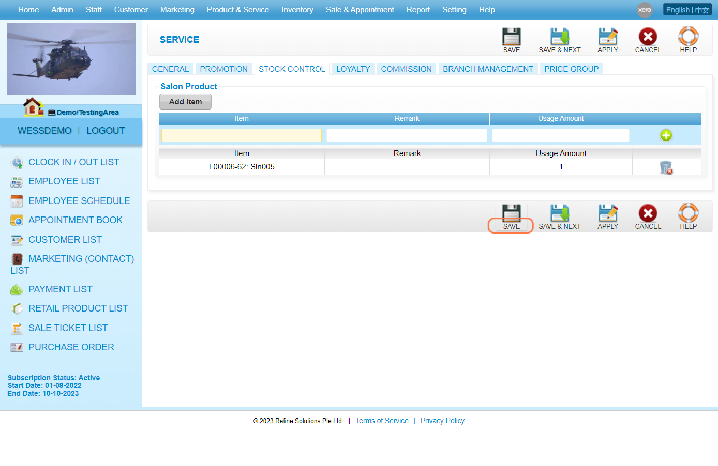Open the Report menu
This screenshot has height=466, width=718.
coord(418,10)
